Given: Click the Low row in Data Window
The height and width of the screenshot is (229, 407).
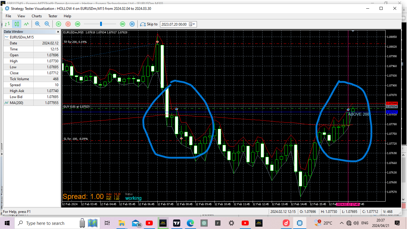Looking at the screenshot, I should click(x=32, y=67).
